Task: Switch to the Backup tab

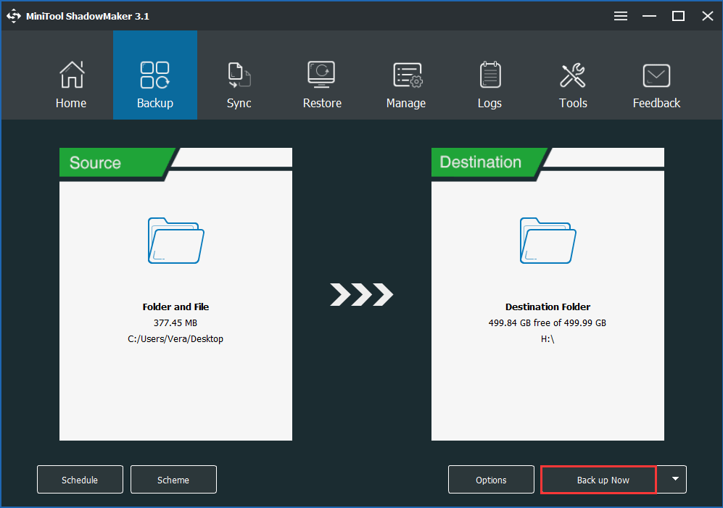Action: pyautogui.click(x=154, y=75)
